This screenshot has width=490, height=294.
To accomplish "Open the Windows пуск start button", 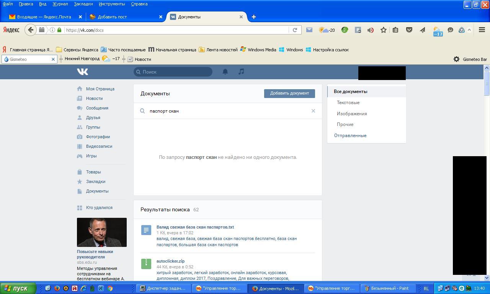I will tap(18, 288).
